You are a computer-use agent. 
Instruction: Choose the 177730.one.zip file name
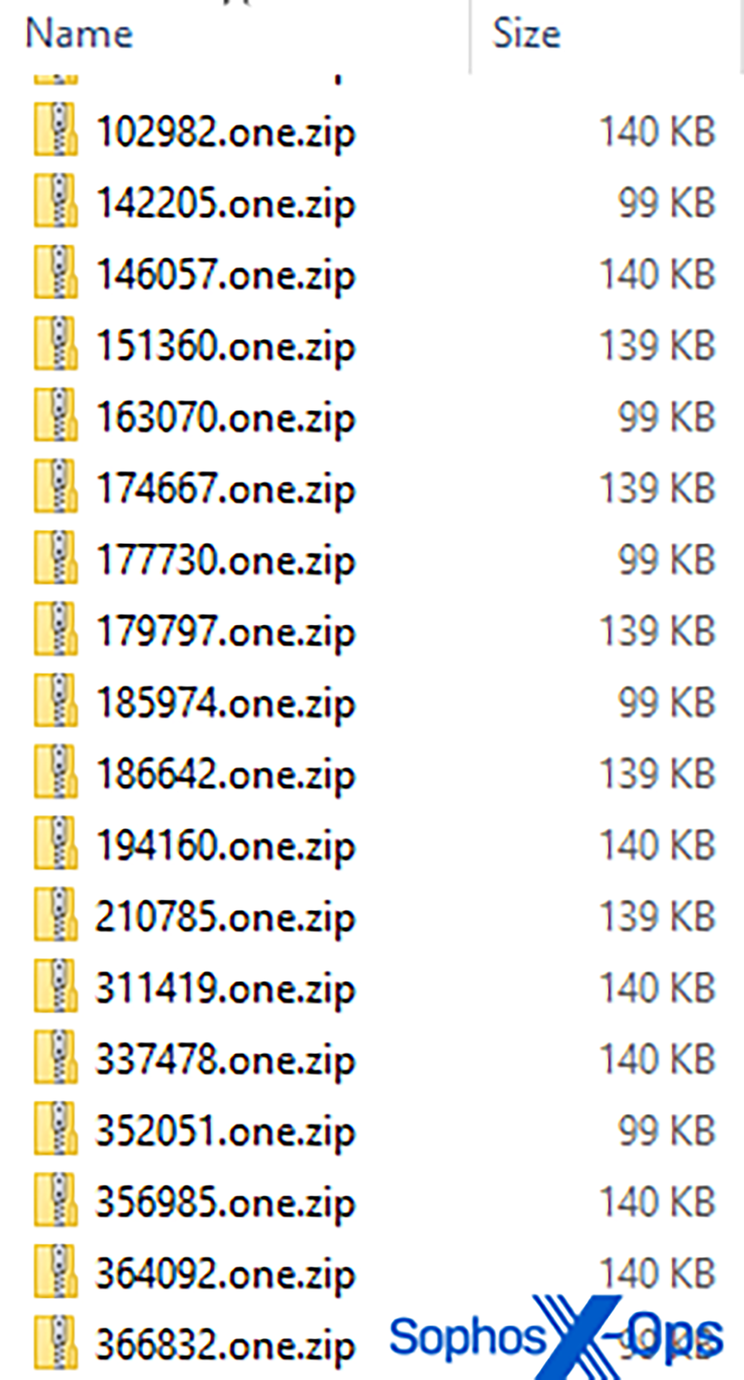(226, 562)
